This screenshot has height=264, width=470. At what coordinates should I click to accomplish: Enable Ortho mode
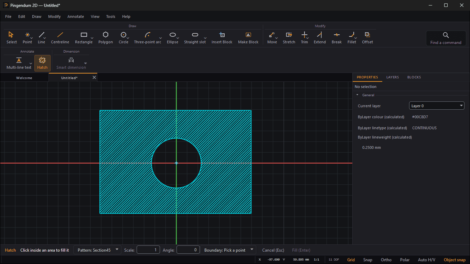pyautogui.click(x=386, y=260)
